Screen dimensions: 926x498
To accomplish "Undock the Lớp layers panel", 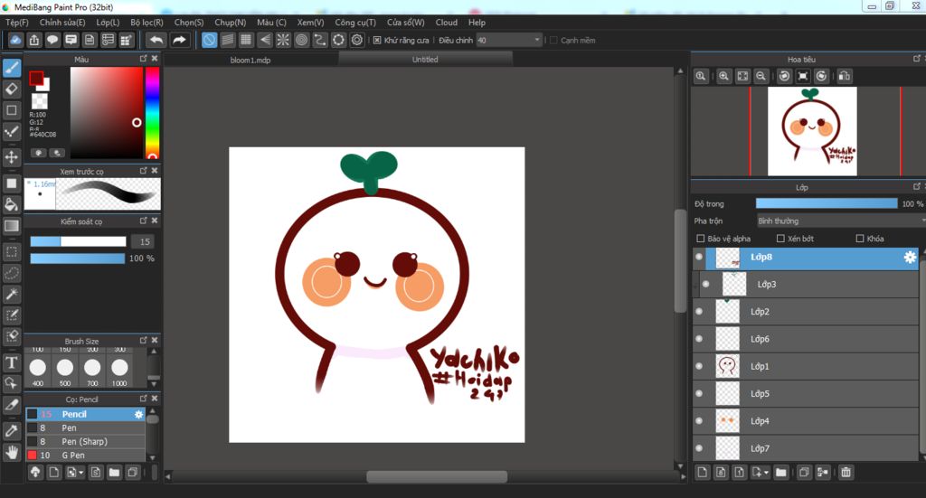I will (917, 186).
